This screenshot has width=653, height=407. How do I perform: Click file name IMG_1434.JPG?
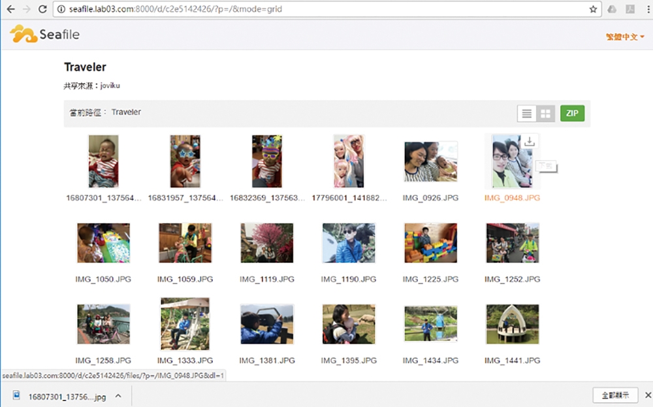(430, 361)
